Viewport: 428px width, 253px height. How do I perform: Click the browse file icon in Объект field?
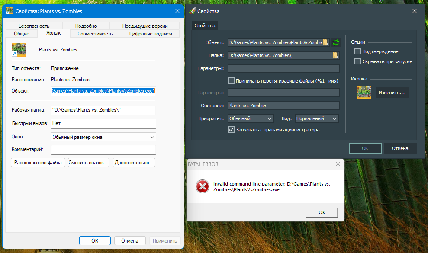tap(326, 42)
